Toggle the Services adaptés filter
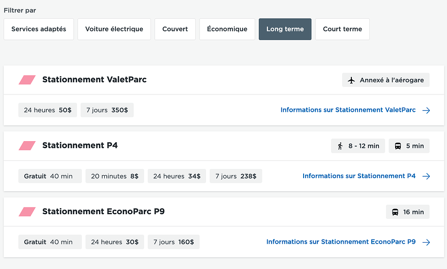The width and height of the screenshot is (447, 269). click(x=39, y=29)
